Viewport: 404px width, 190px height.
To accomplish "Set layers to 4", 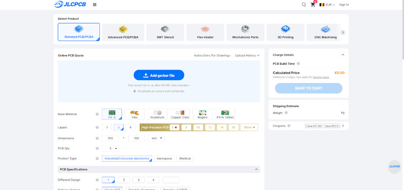I will [130, 127].
